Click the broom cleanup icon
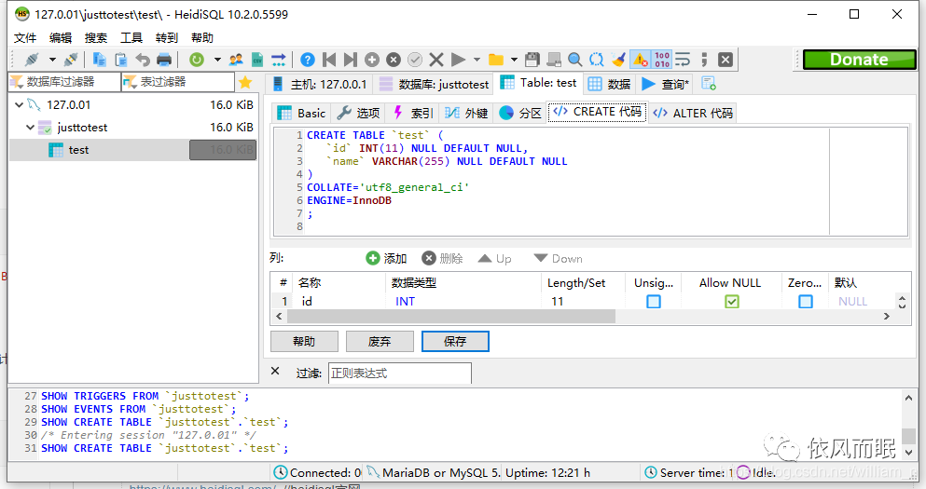 pos(618,60)
